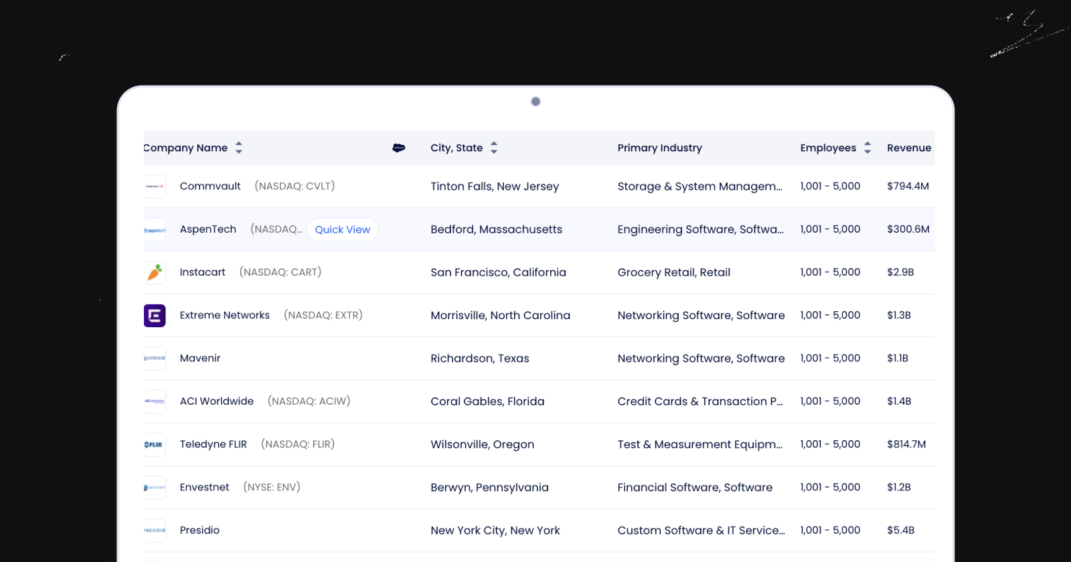Sort by City, State column arrows

(494, 148)
